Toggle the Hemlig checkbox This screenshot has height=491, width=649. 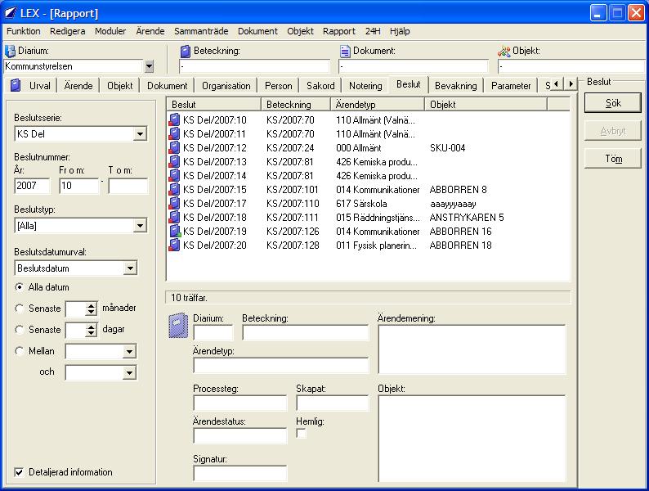point(301,434)
